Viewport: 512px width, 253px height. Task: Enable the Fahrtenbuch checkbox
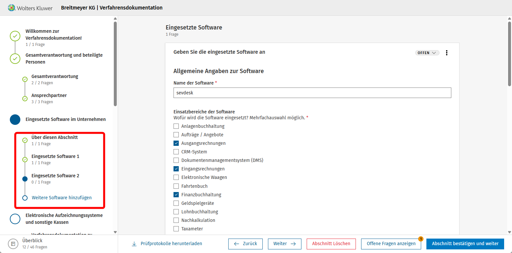pos(176,186)
